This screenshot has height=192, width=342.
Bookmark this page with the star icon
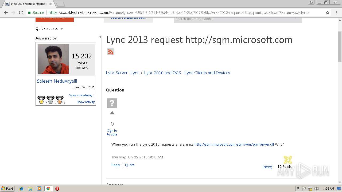[x=328, y=13]
